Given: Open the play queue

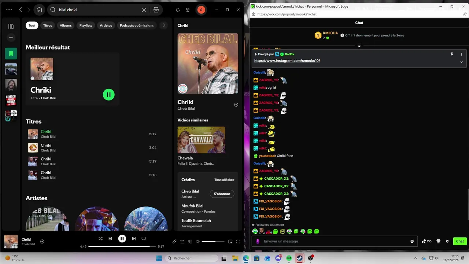Looking at the screenshot, I should (182, 242).
